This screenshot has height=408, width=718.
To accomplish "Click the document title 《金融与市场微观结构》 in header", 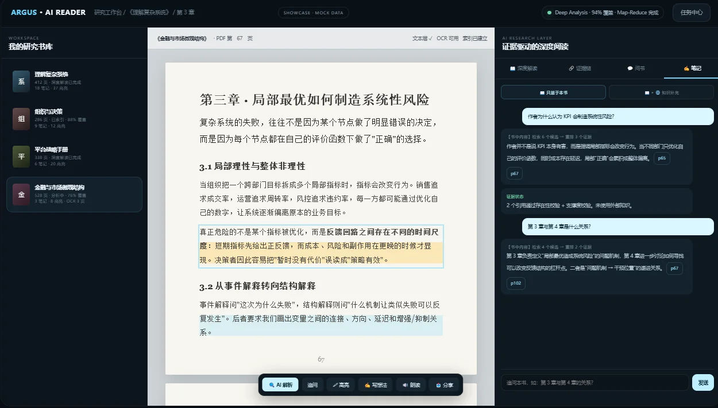I will (x=182, y=38).
